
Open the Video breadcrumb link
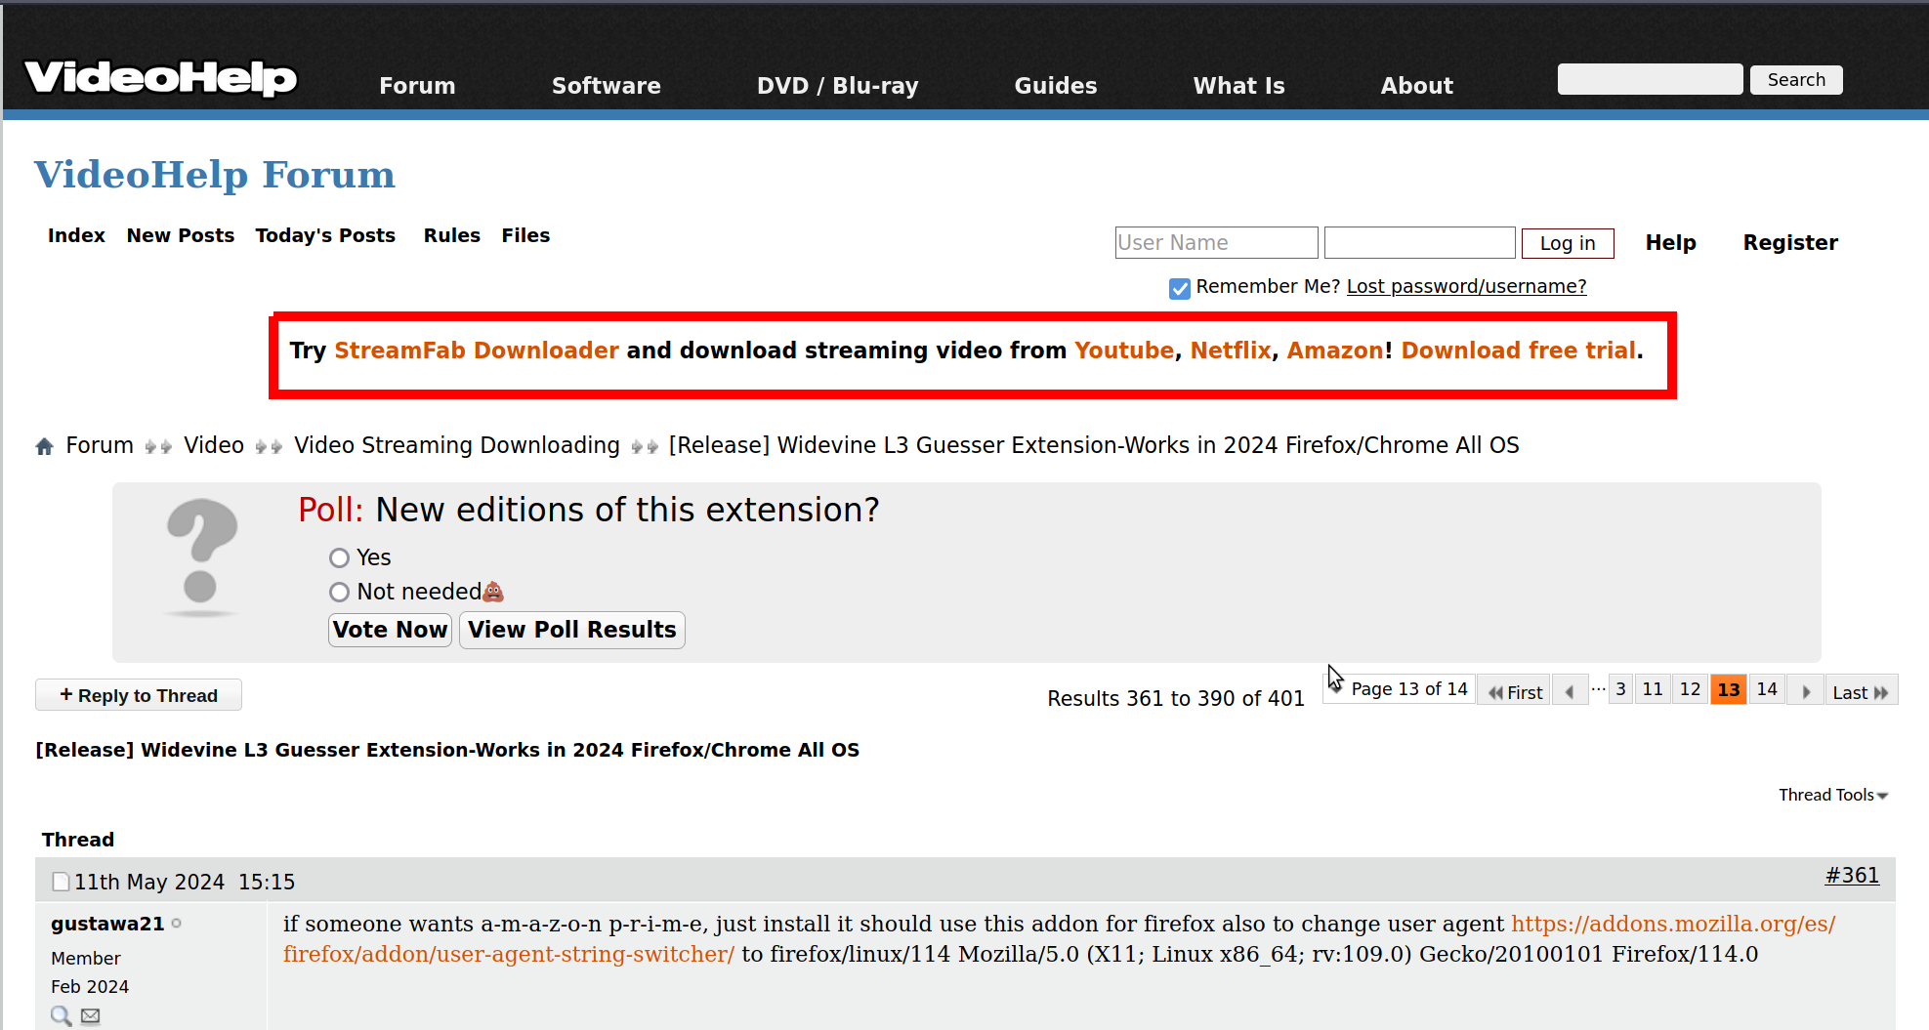[x=214, y=445]
